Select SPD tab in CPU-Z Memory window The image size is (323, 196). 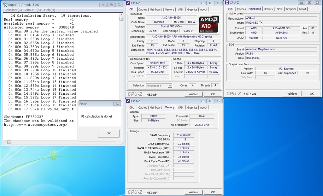coord(180,108)
